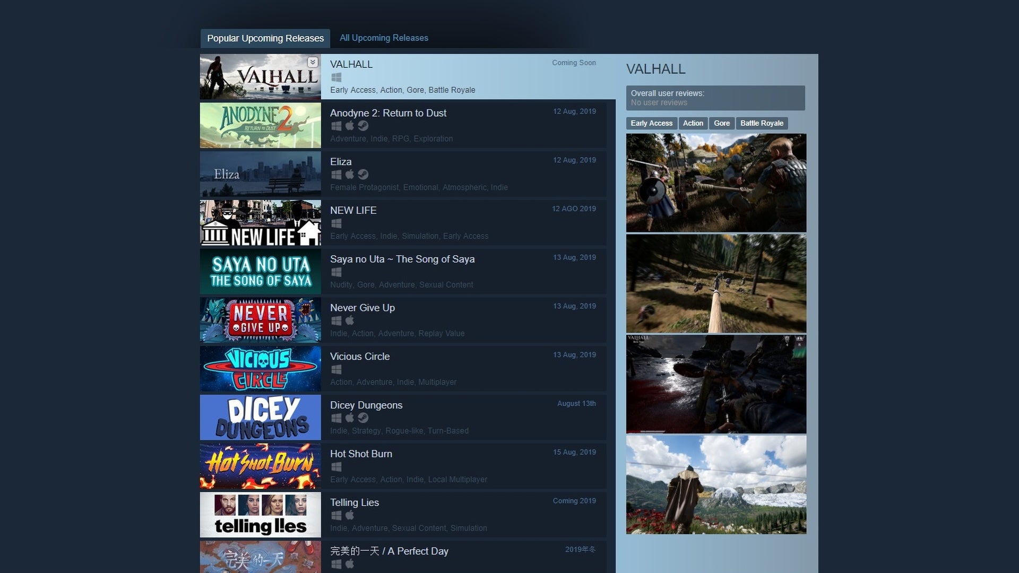Viewport: 1019px width, 573px height.
Task: Open the Battle Royale tag filter
Action: click(x=762, y=123)
